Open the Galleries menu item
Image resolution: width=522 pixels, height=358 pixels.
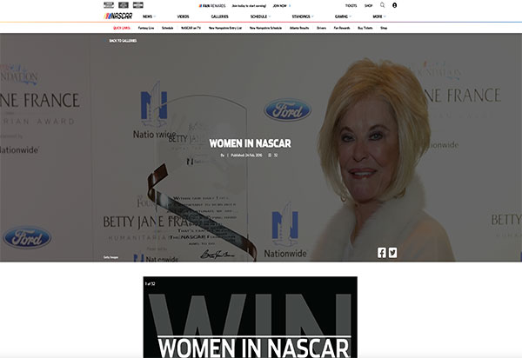pyautogui.click(x=220, y=17)
